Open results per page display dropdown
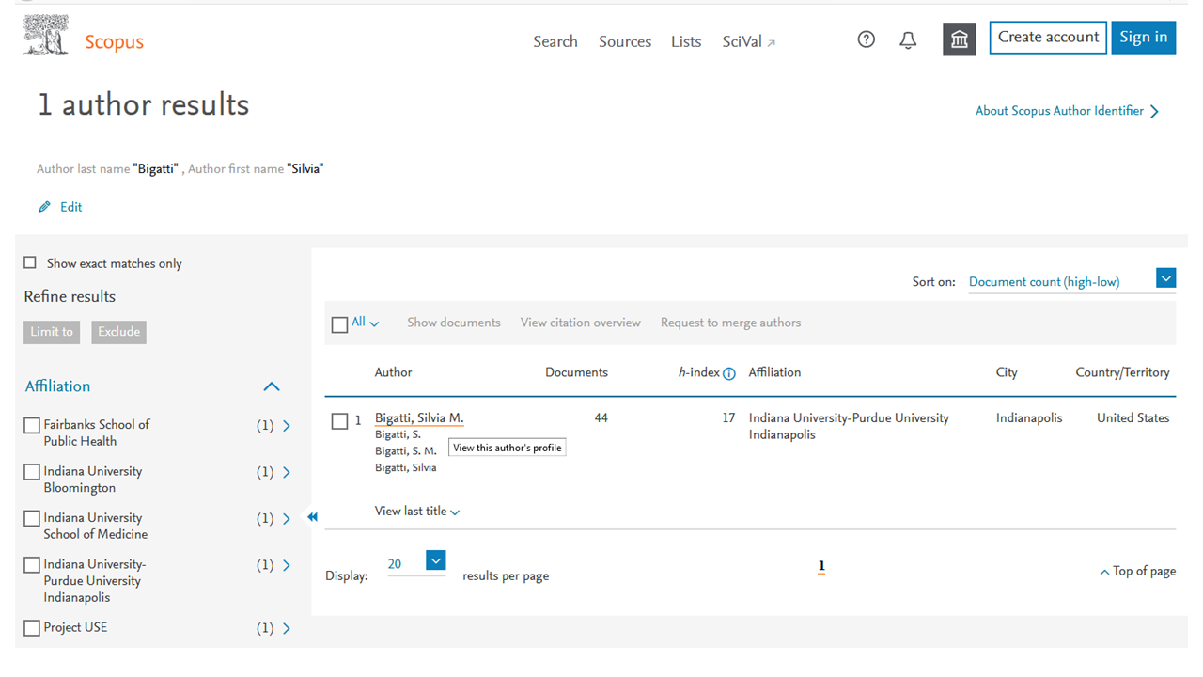Screen dimensions: 1203x677 [435, 560]
